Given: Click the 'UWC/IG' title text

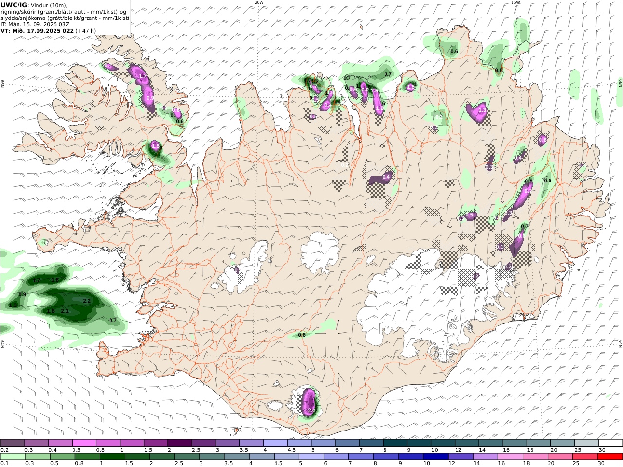Looking at the screenshot, I should click(14, 5).
